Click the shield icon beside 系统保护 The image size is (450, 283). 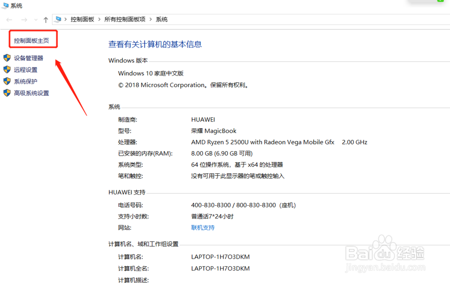click(x=7, y=81)
